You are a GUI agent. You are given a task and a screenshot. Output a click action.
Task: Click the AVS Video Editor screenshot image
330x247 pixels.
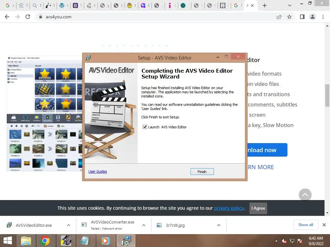tap(44, 114)
